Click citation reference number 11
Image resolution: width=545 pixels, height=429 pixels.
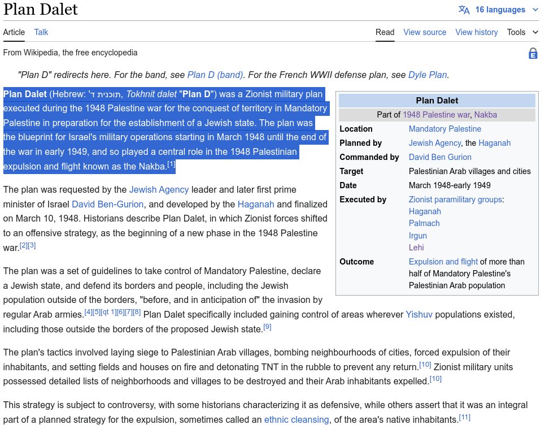tap(464, 418)
